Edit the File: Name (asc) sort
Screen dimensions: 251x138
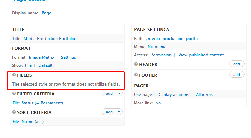pyautogui.click(x=28, y=121)
